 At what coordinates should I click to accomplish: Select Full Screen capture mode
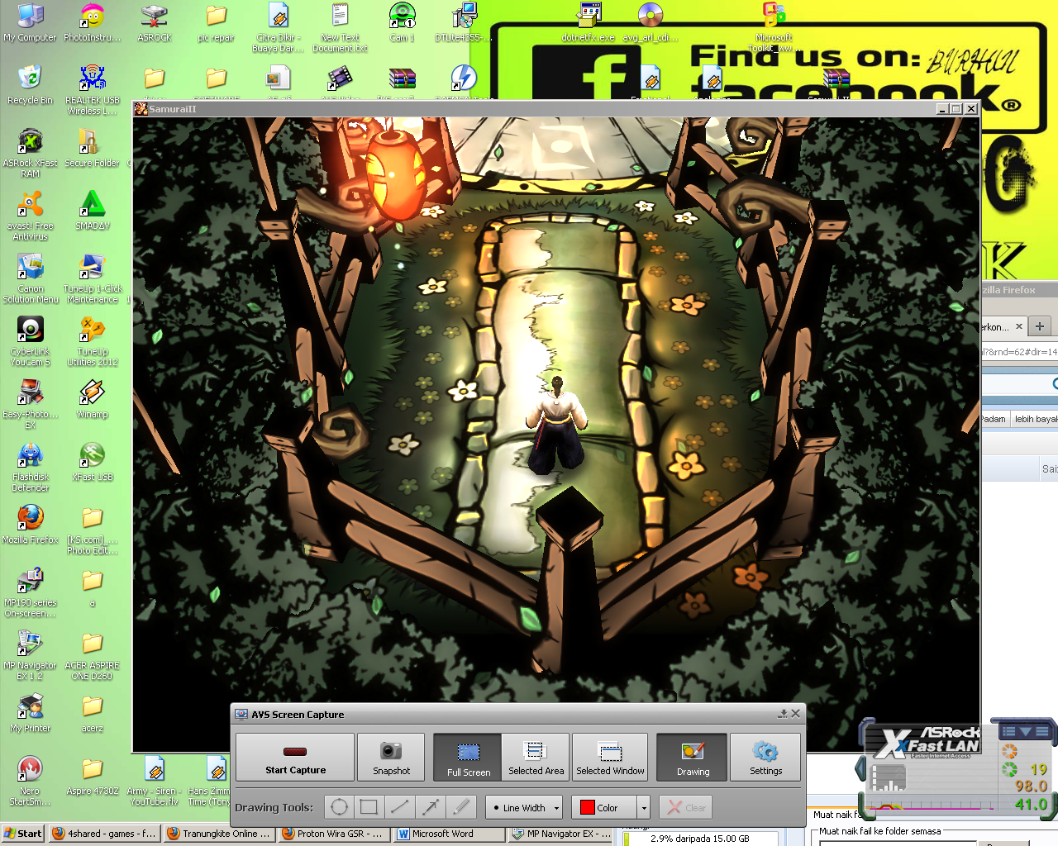[468, 757]
